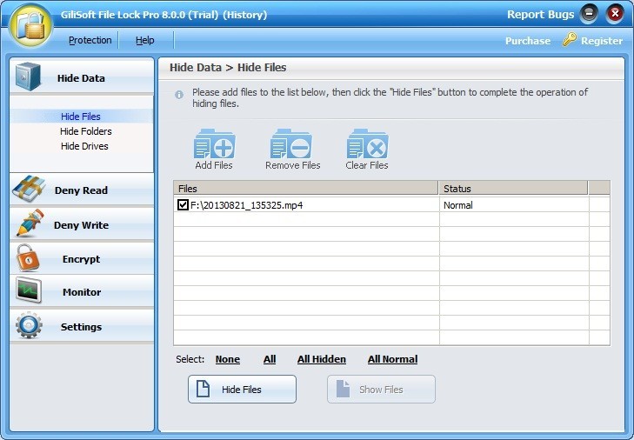Uncheck the 20130821_135325.mp4 file checkbox

(x=183, y=204)
